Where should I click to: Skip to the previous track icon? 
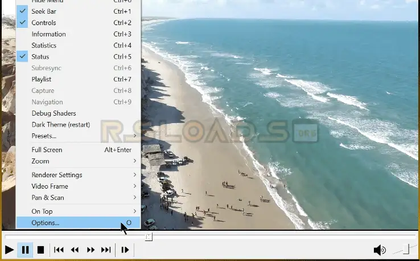[x=59, y=250]
